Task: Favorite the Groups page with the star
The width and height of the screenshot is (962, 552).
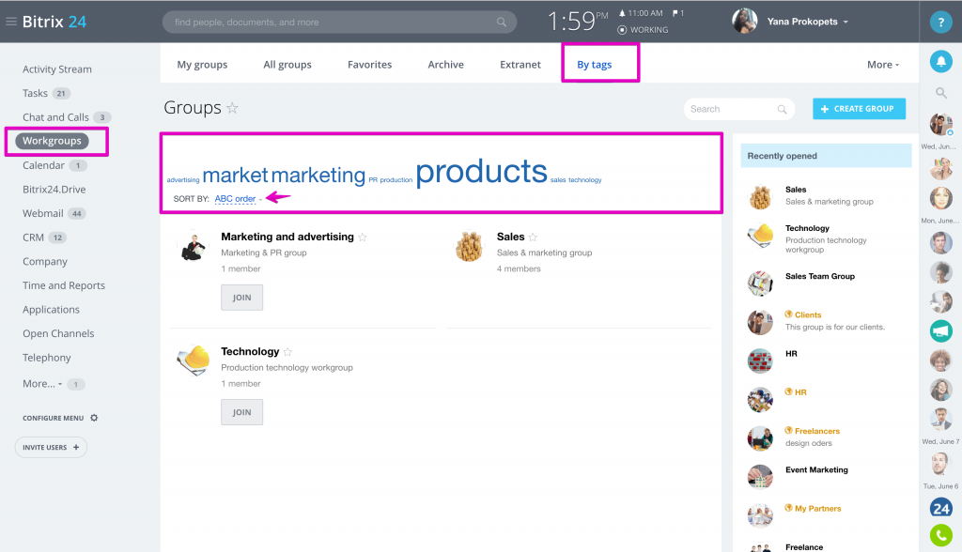Action: click(x=232, y=108)
